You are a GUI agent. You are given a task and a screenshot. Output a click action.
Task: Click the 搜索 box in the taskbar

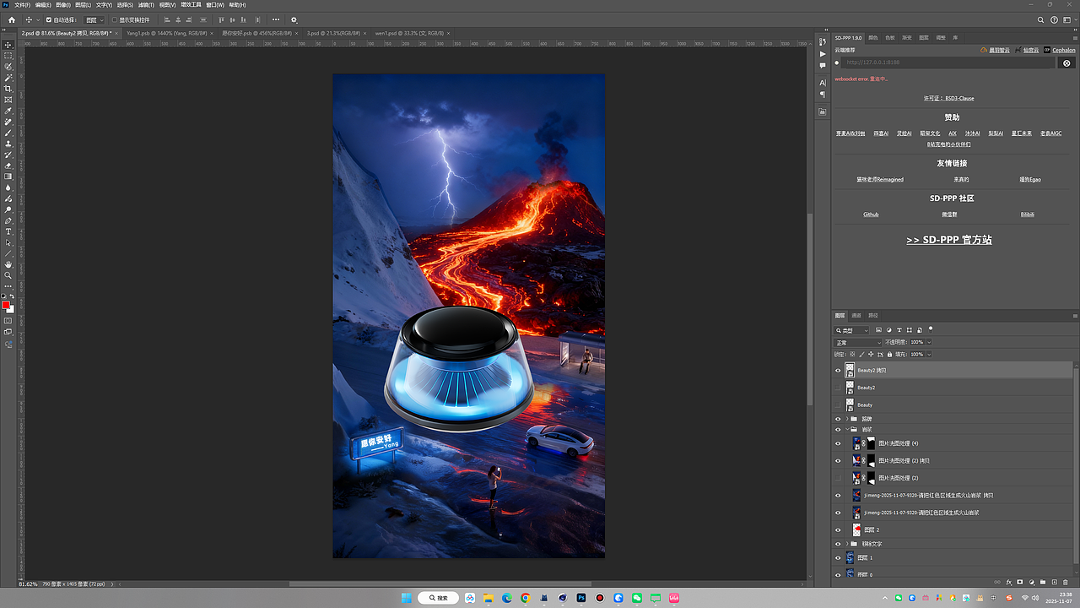click(438, 598)
